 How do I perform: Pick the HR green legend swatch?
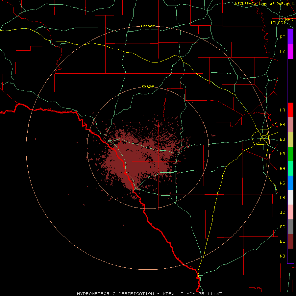point(290,154)
